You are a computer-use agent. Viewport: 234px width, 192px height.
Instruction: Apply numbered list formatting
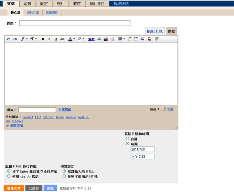[129, 39]
